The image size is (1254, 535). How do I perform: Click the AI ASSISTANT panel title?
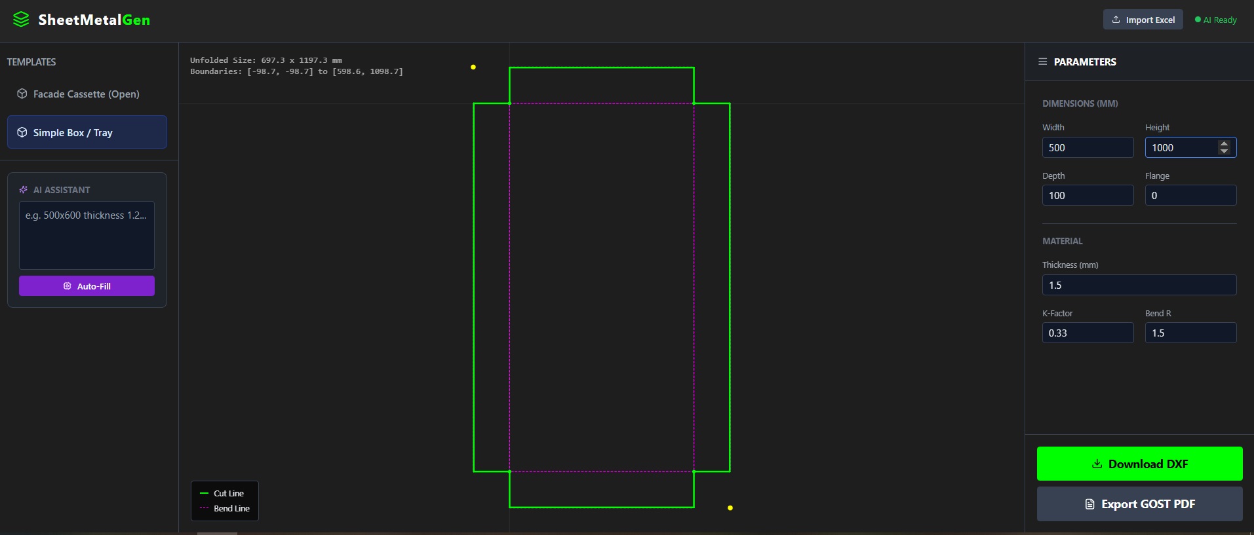pyautogui.click(x=62, y=190)
